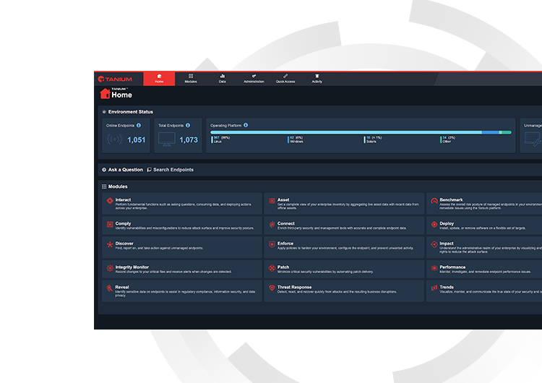Click the Enforce shield icon
Image resolution: width=542 pixels, height=383 pixels.
point(272,244)
